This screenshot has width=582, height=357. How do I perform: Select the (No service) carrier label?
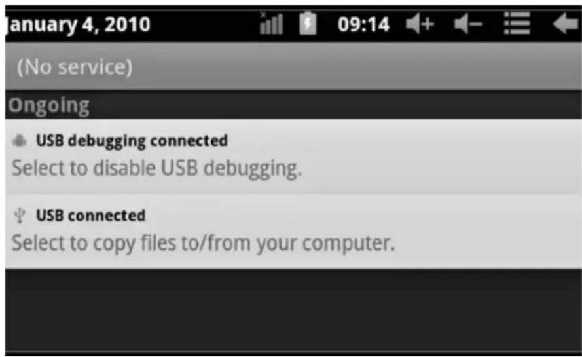[75, 67]
